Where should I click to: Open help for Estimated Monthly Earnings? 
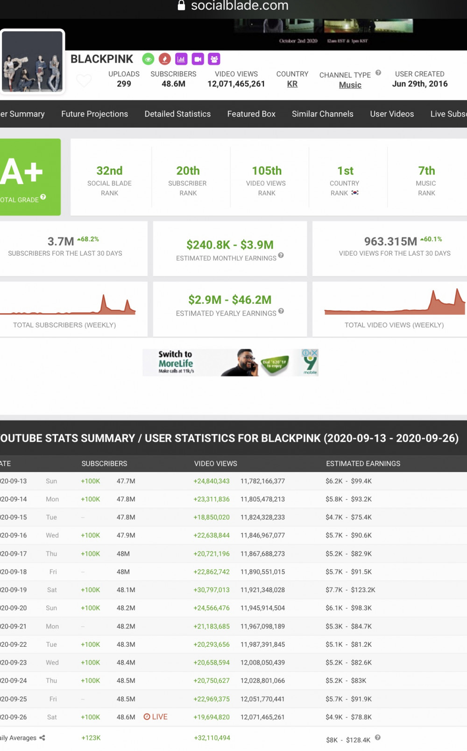click(x=281, y=255)
